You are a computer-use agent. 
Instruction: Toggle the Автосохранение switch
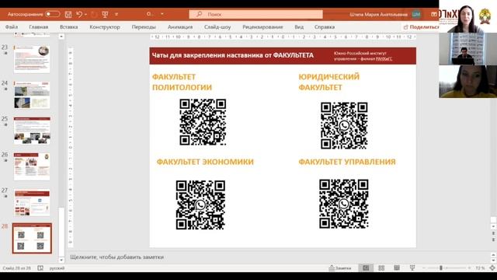coord(52,14)
